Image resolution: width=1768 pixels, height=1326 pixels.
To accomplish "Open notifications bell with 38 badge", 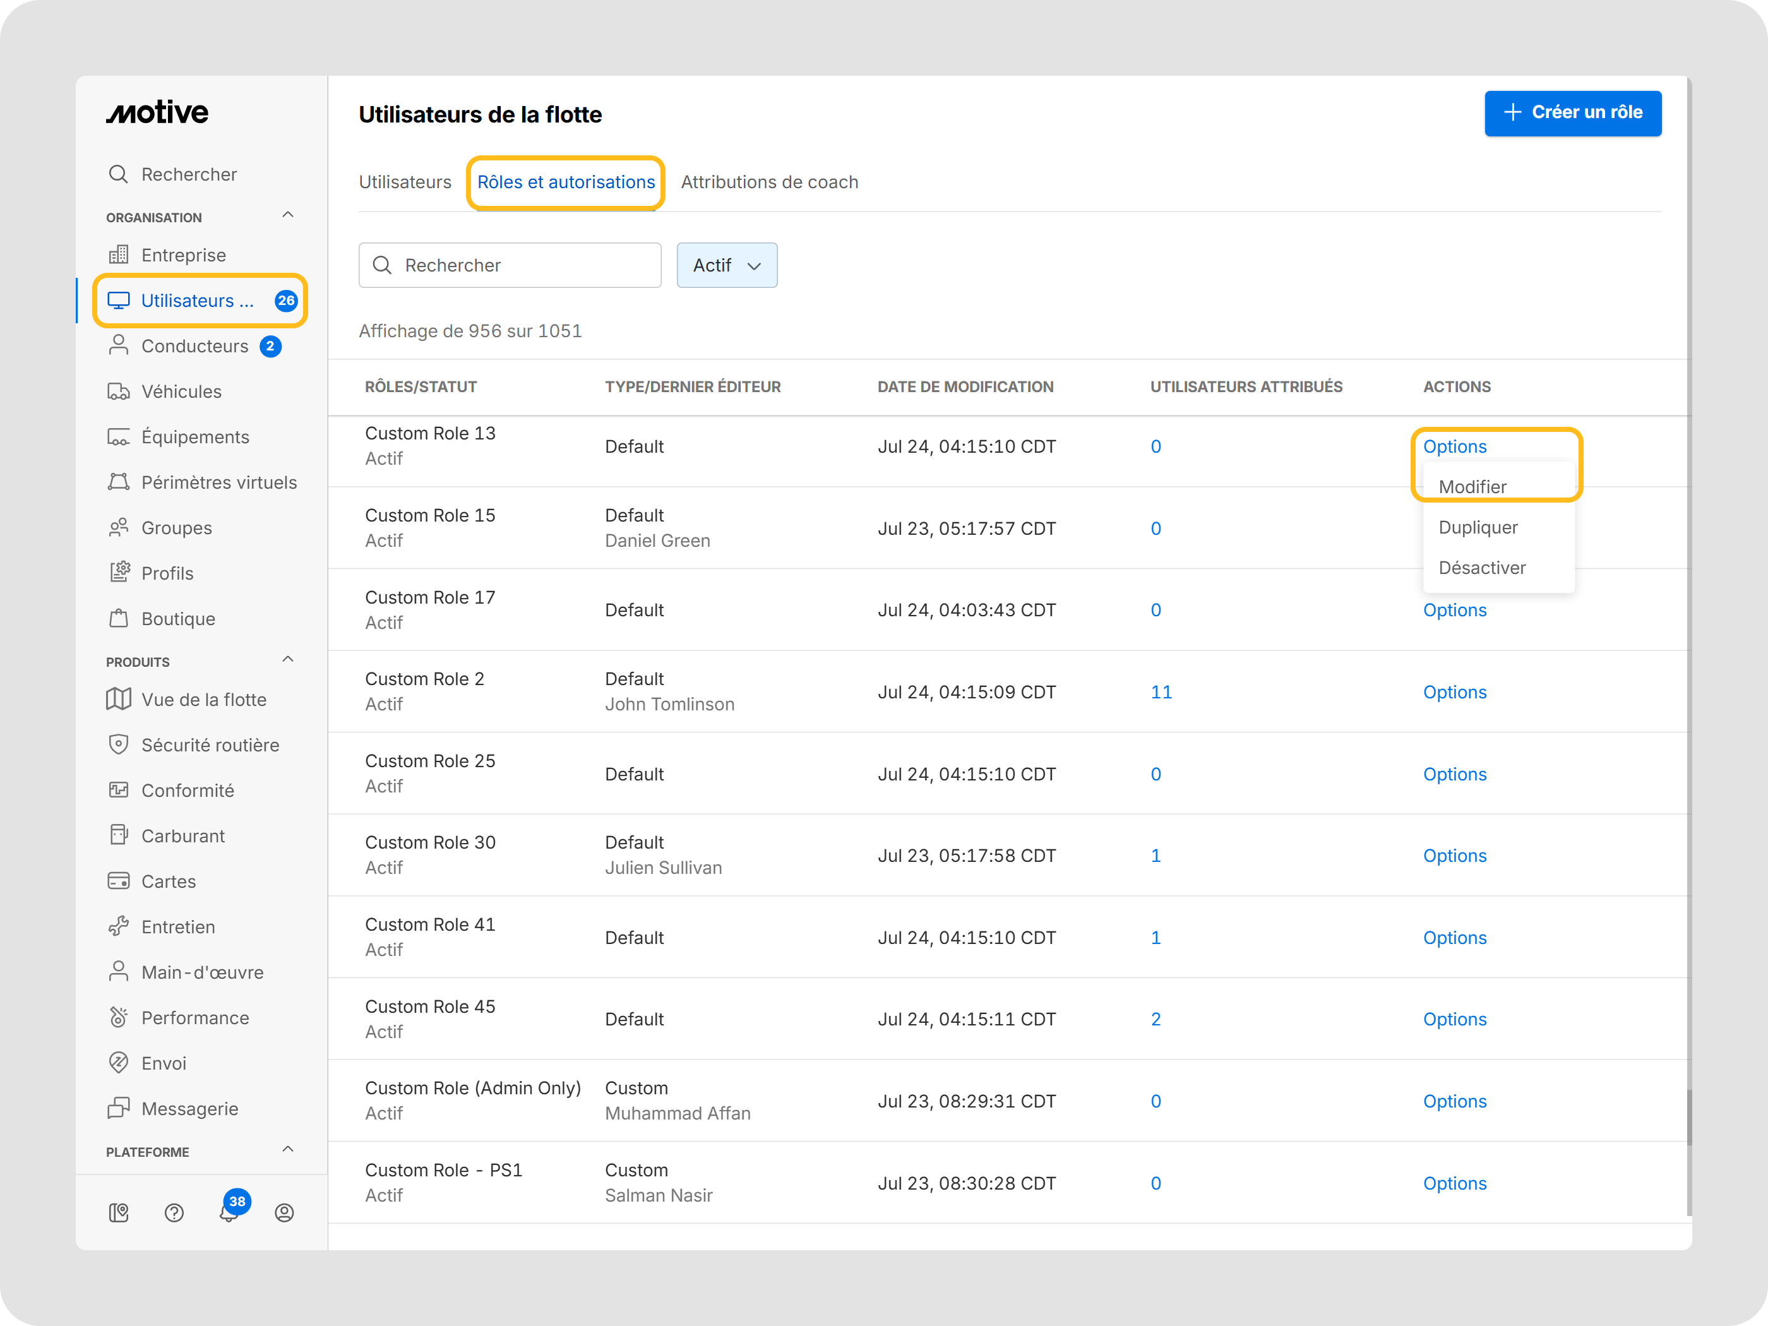I will (x=229, y=1211).
